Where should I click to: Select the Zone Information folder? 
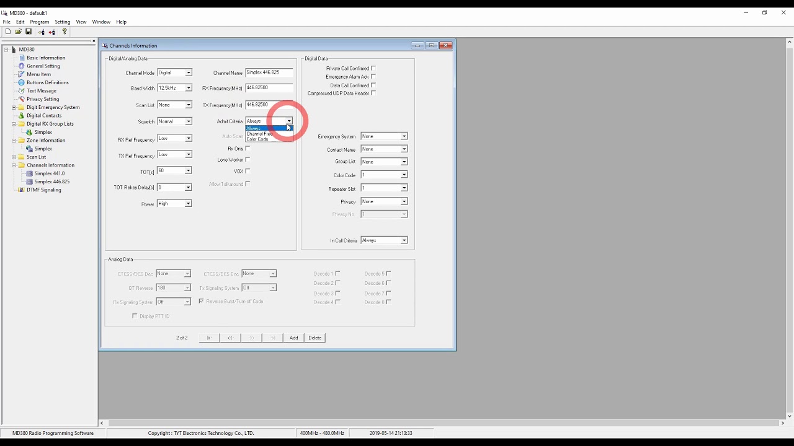click(x=46, y=140)
